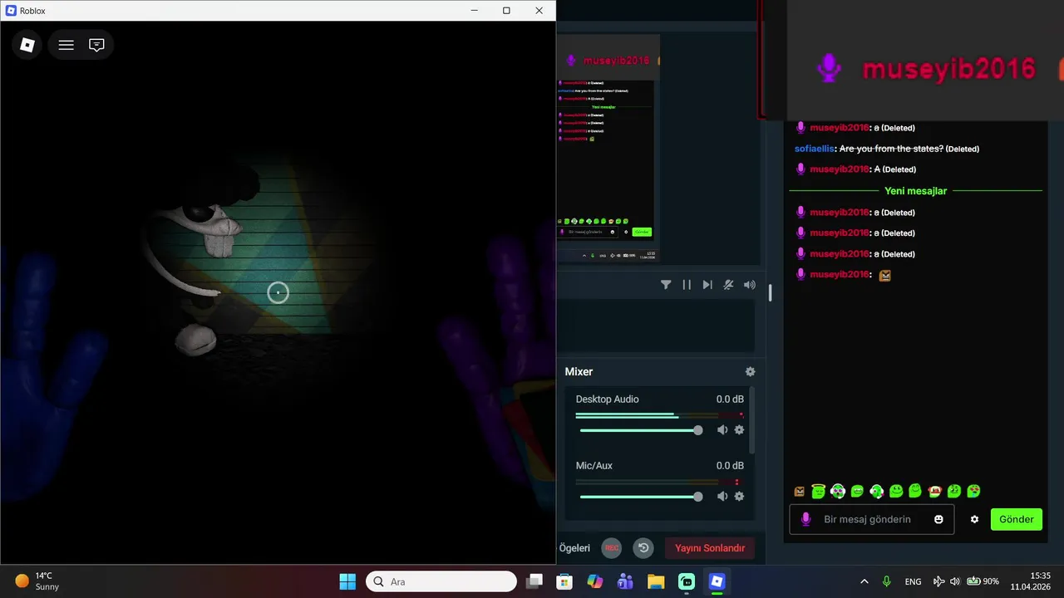This screenshot has width=1064, height=598.
Task: Insert the halo angel emote
Action: (819, 492)
